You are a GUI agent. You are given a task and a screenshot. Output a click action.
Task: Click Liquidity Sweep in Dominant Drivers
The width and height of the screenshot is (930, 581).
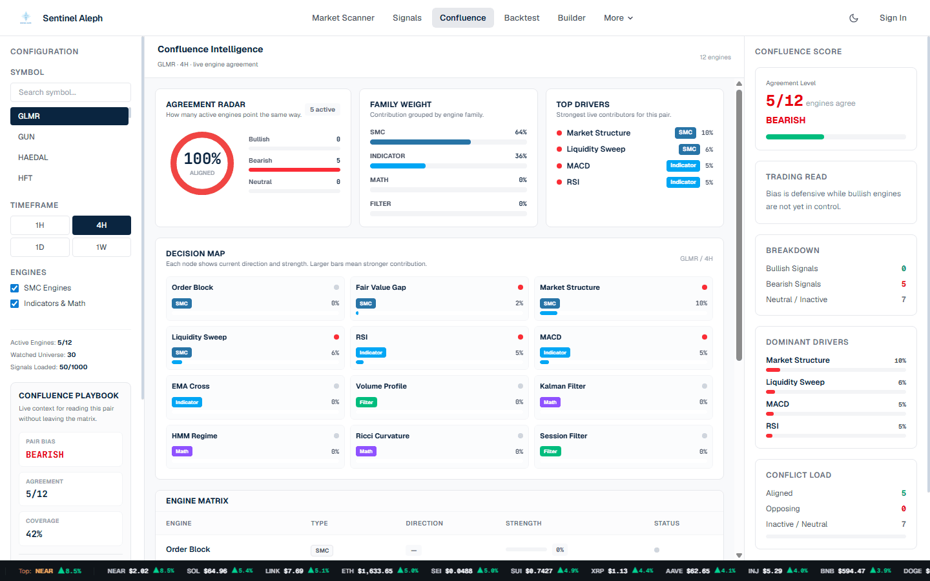tap(795, 382)
